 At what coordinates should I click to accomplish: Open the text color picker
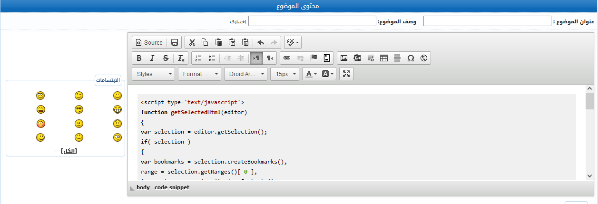pyautogui.click(x=312, y=74)
